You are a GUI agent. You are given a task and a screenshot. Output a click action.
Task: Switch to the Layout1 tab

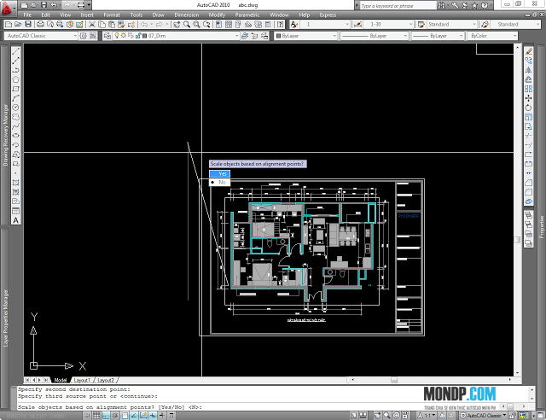[x=82, y=380]
